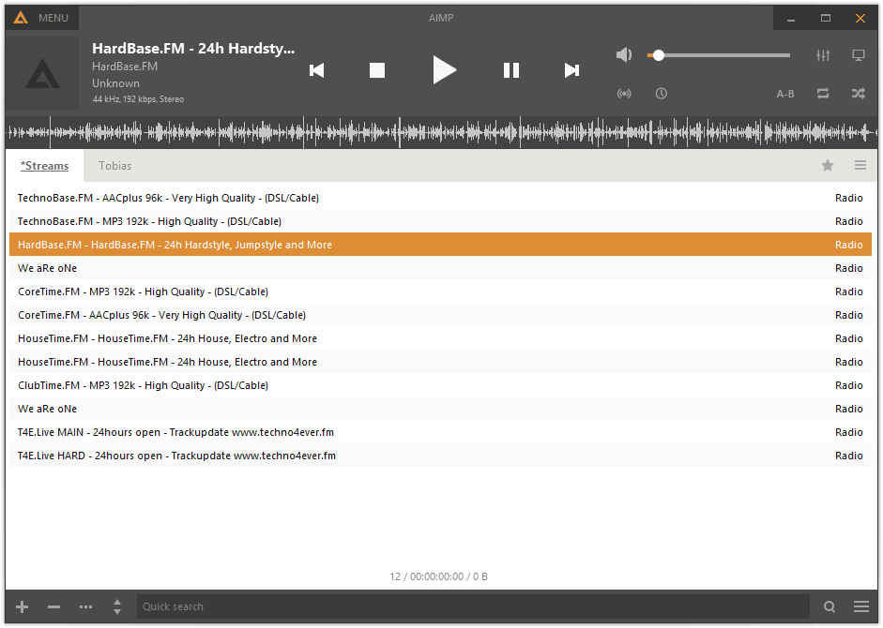
Task: Click the internet radio capture icon
Action: pyautogui.click(x=624, y=94)
